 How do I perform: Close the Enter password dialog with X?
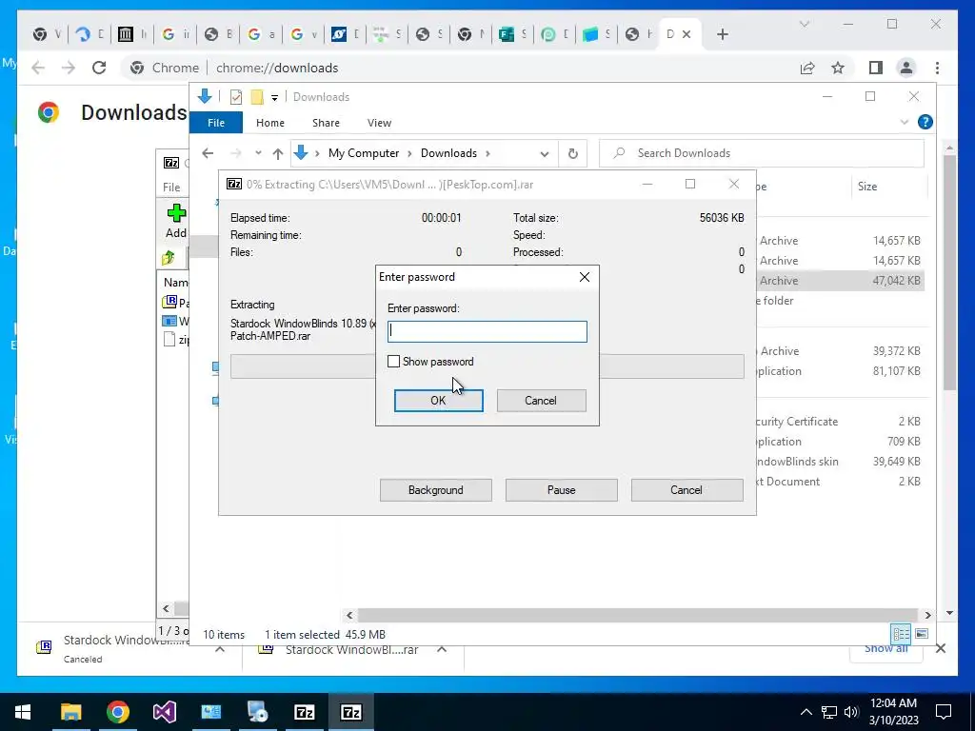(585, 277)
